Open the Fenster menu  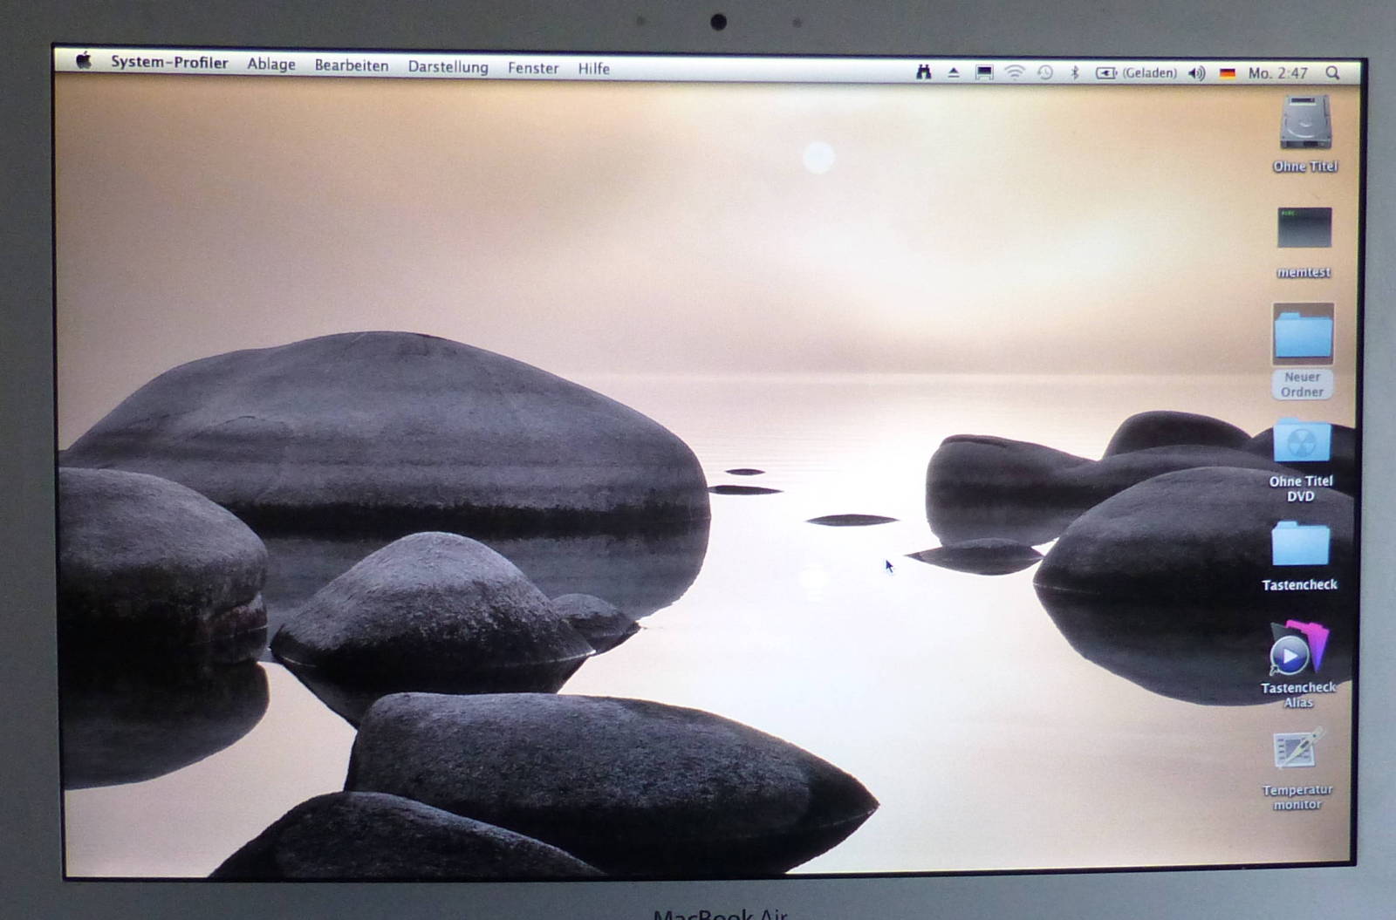coord(532,68)
